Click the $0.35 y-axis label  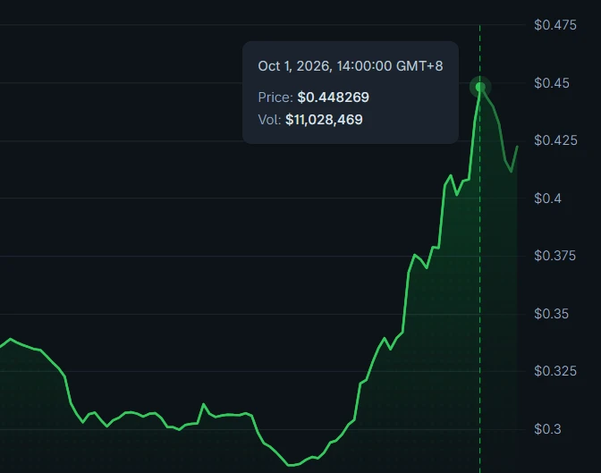click(x=551, y=314)
